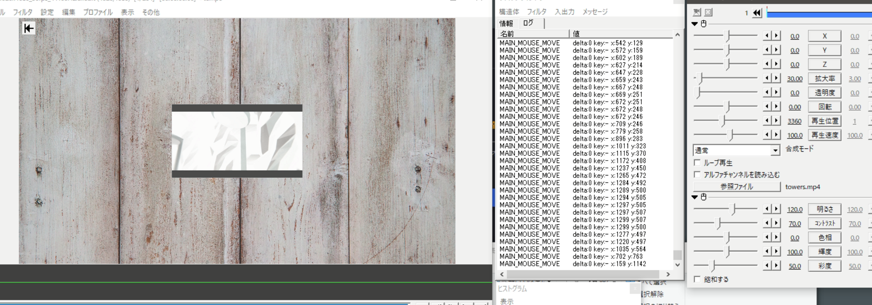Decrease 透明度 with its left arrow
872x305 pixels.
(x=767, y=92)
